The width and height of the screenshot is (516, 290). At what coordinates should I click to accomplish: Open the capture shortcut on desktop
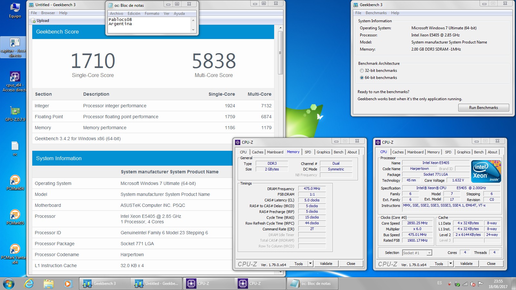click(x=14, y=47)
